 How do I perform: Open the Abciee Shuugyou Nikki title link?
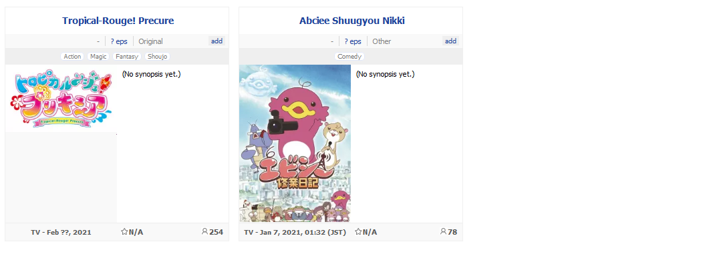click(x=352, y=21)
